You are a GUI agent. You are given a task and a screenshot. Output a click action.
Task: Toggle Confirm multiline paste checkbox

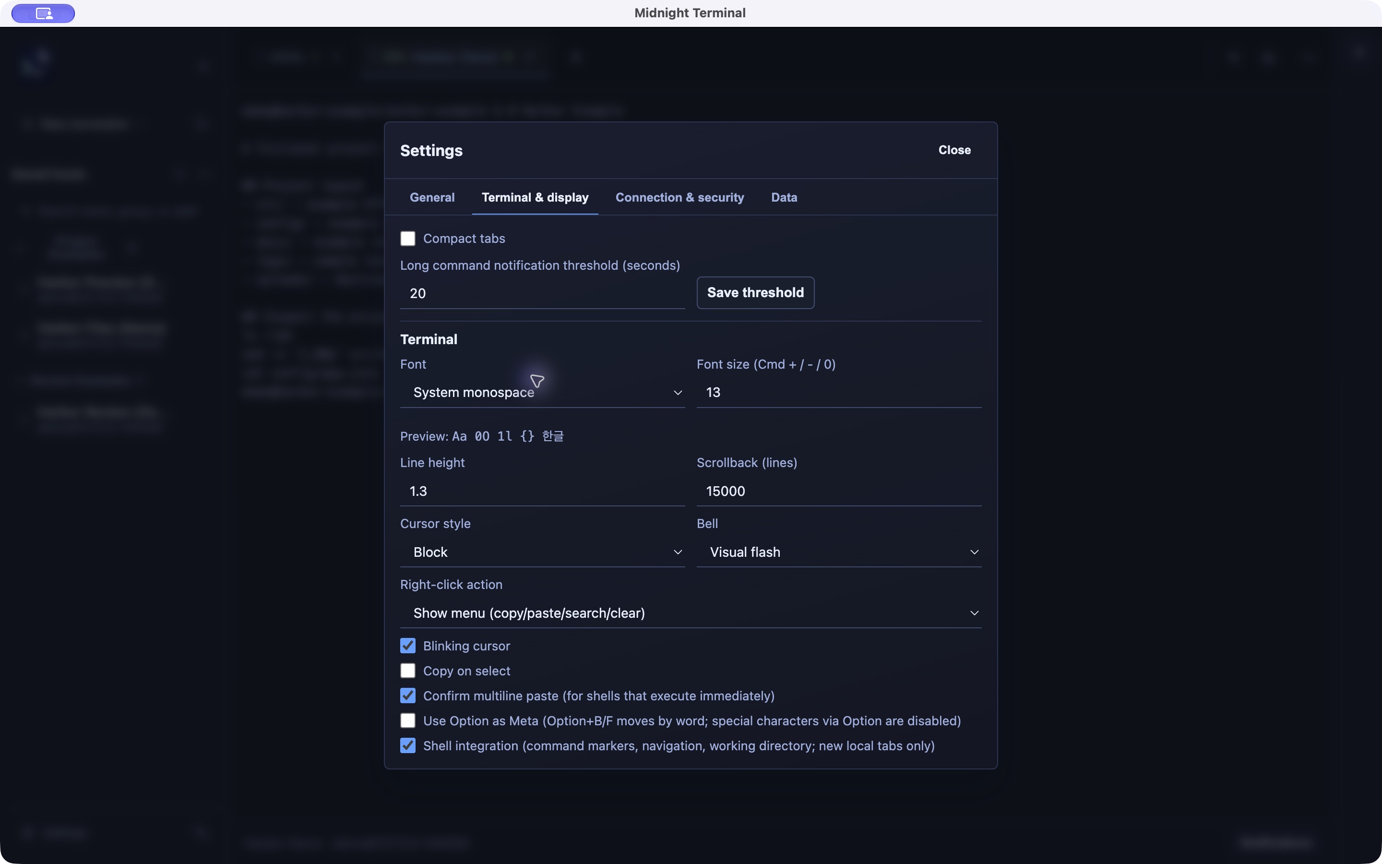tap(408, 696)
